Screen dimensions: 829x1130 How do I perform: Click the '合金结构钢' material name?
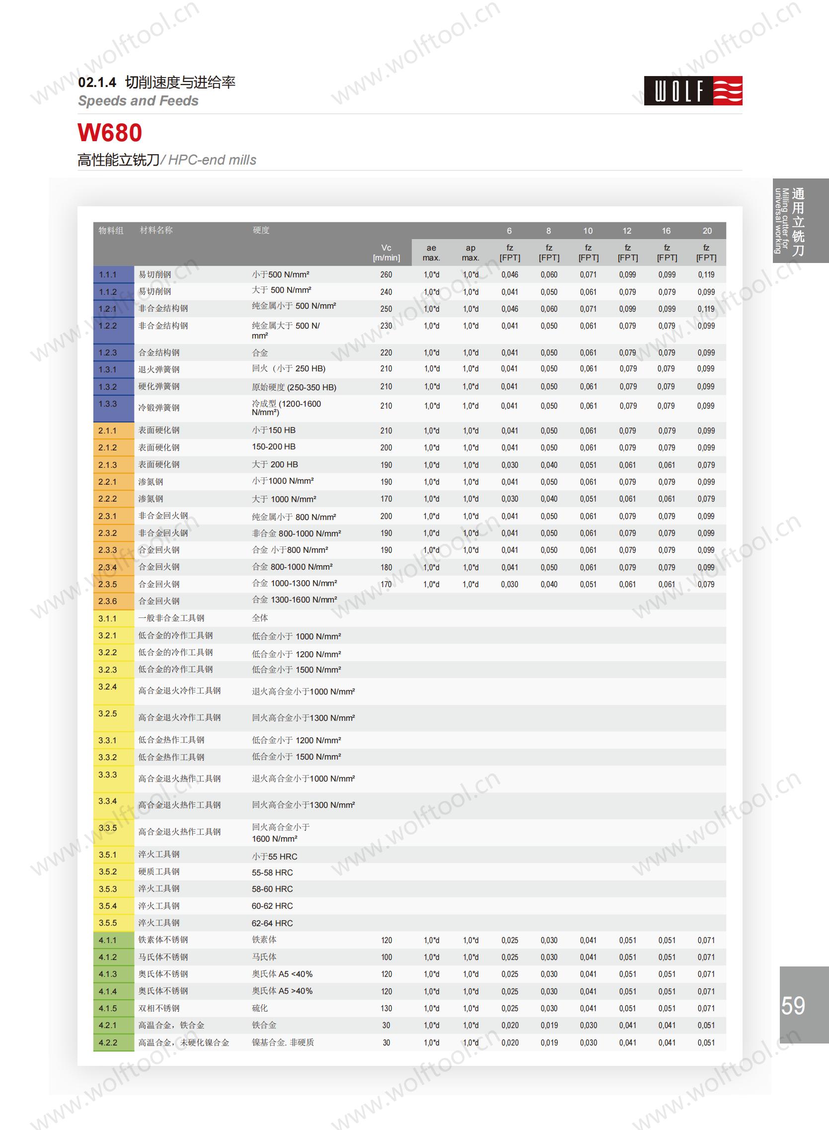tap(158, 352)
